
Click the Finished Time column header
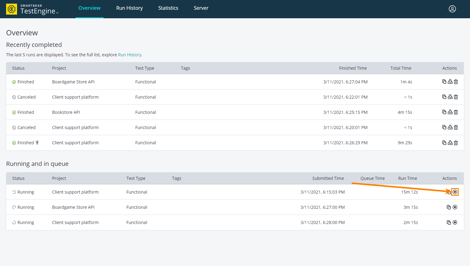click(x=353, y=68)
